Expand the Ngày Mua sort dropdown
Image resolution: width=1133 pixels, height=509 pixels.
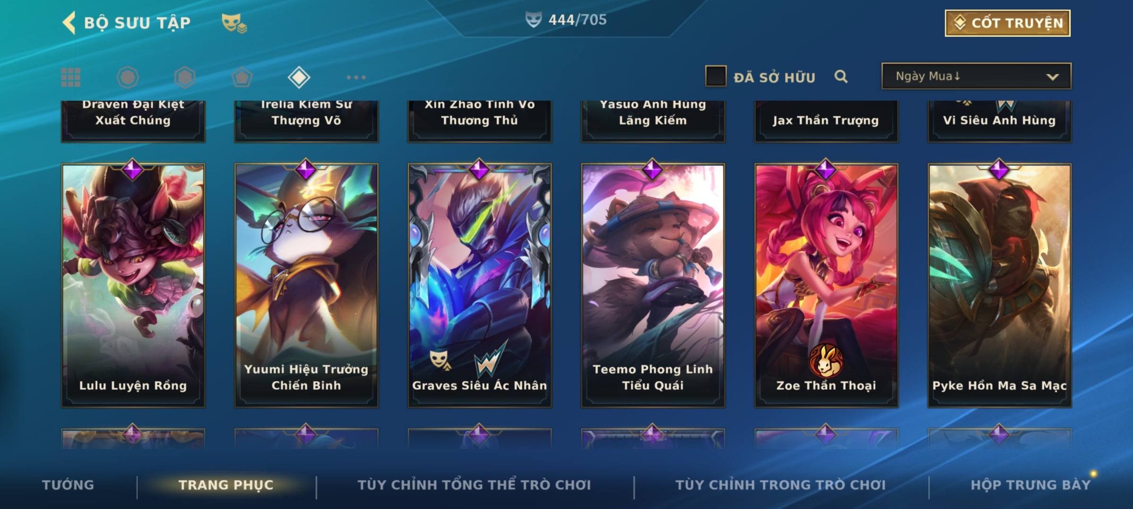click(x=976, y=76)
